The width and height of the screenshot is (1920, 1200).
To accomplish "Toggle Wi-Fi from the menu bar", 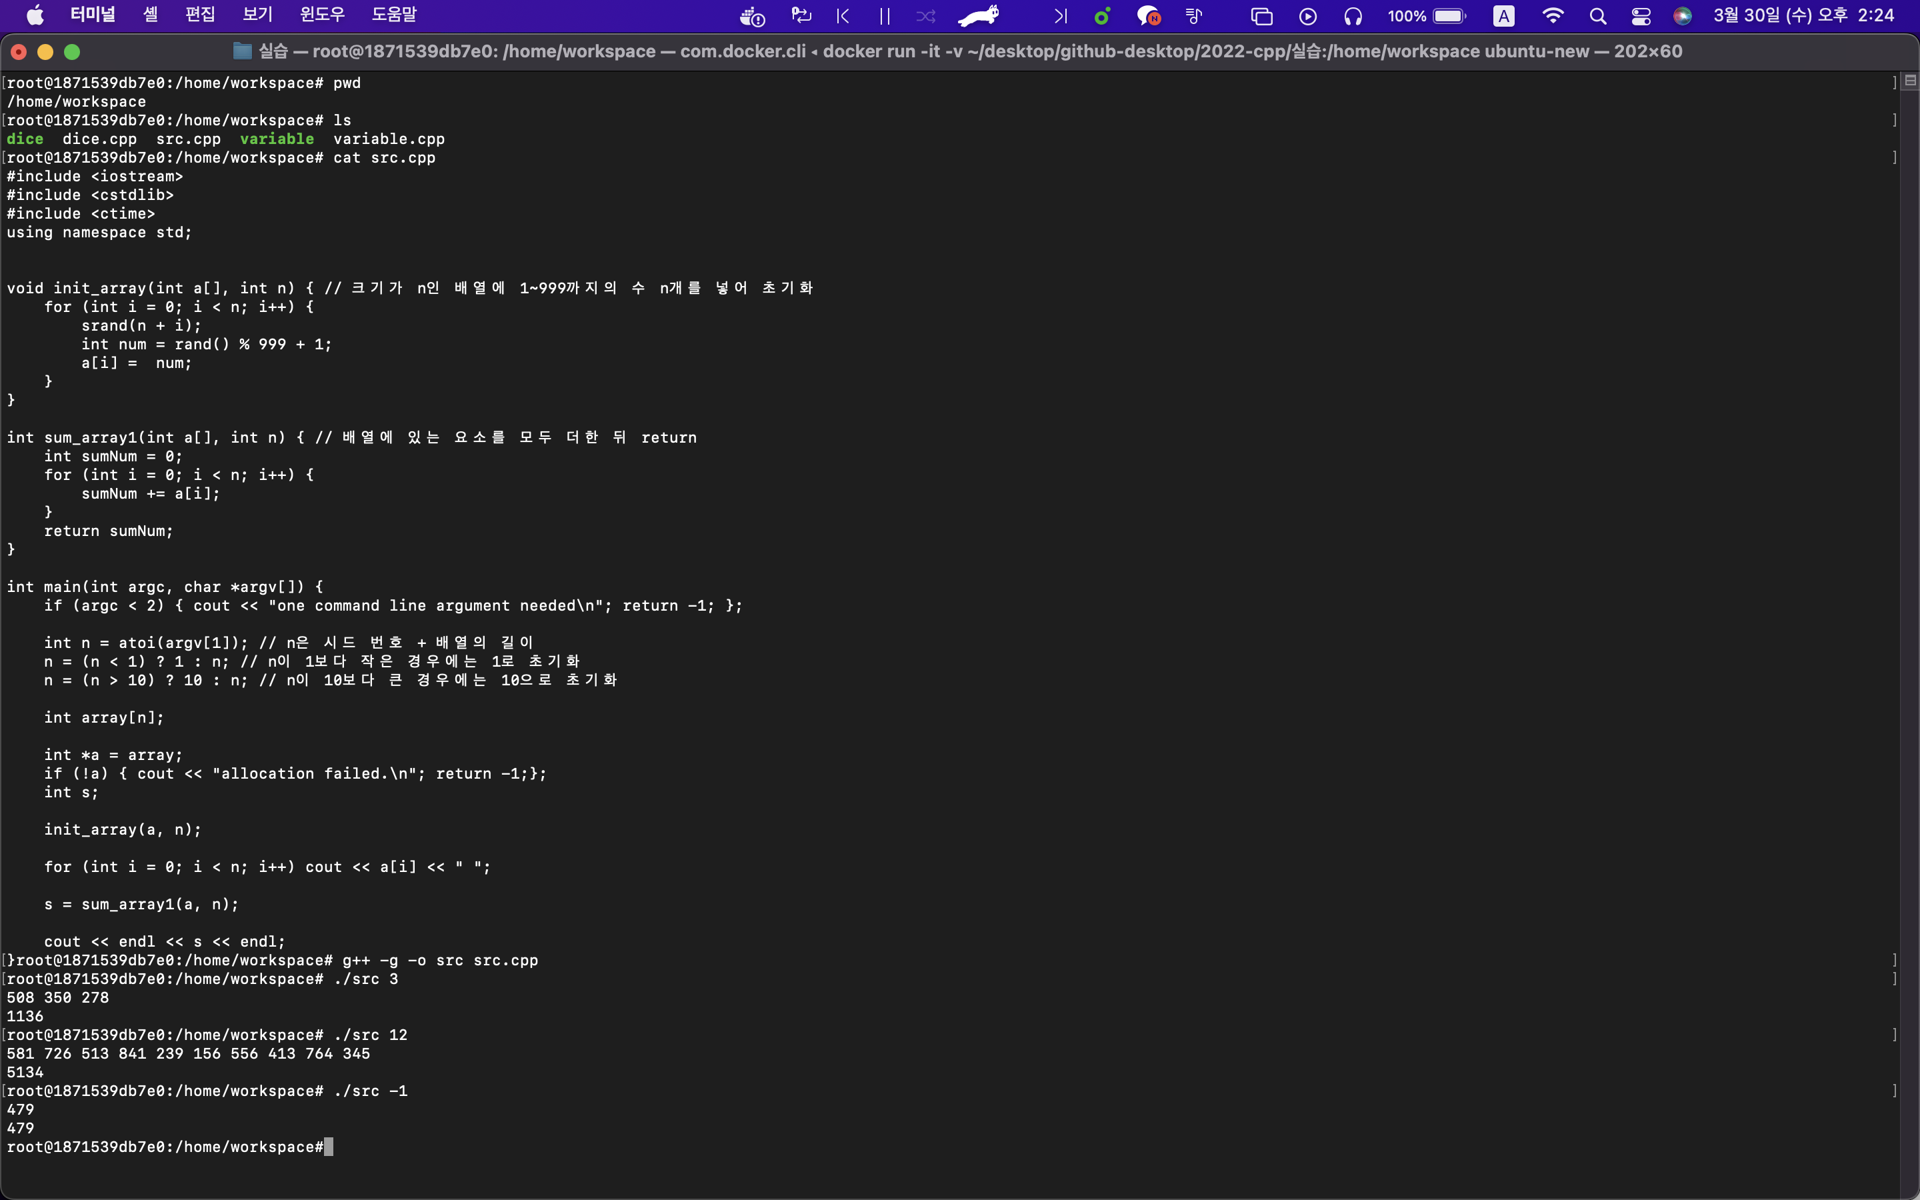I will (x=1553, y=16).
